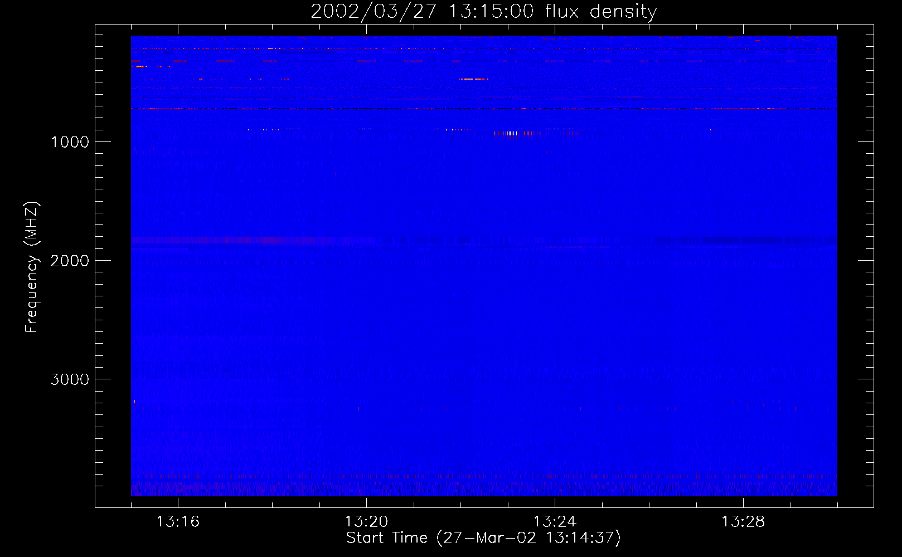Click the 13:16 time tick label
The width and height of the screenshot is (902, 557).
tap(178, 522)
